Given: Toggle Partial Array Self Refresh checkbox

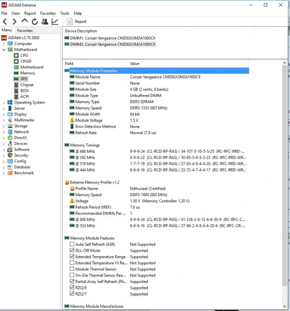Looking at the screenshot, I should pyautogui.click(x=72, y=281).
